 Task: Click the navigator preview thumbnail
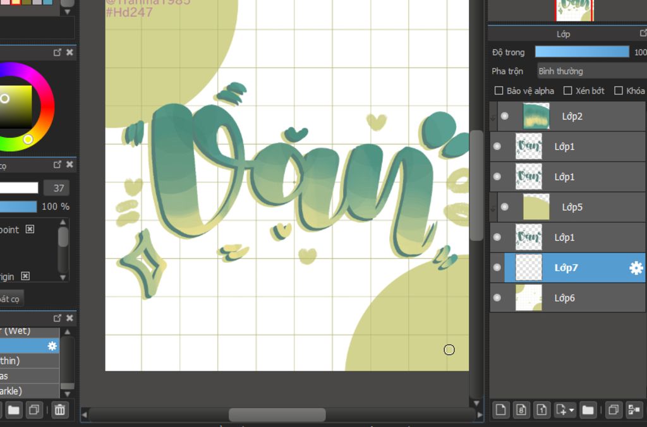click(x=574, y=10)
